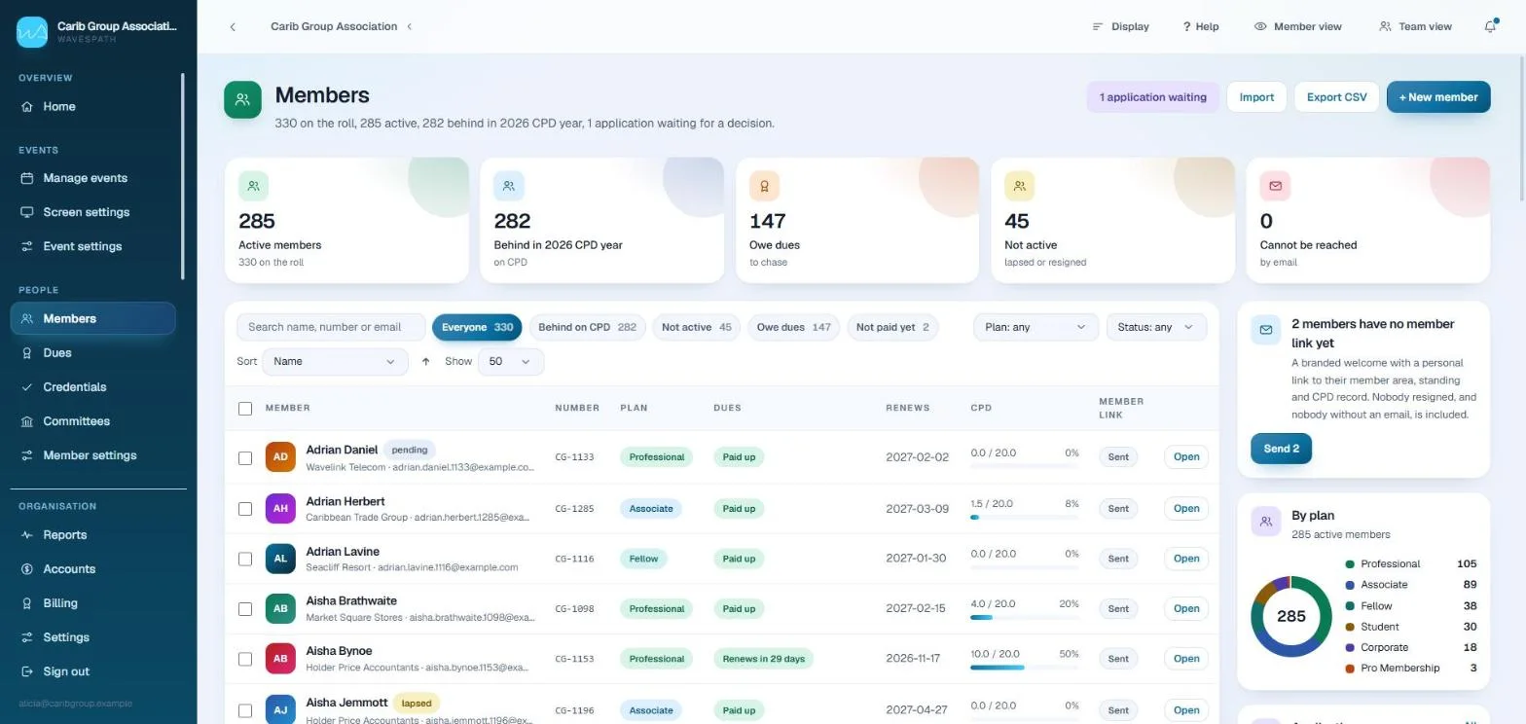Screen dimensions: 1526x724
Task: Open Adrian Daniel's member record
Action: (1186, 456)
